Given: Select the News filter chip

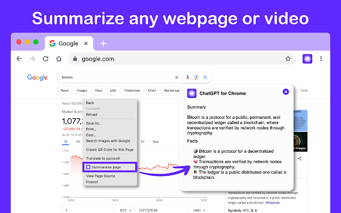Looking at the screenshot, I should click(64, 91).
